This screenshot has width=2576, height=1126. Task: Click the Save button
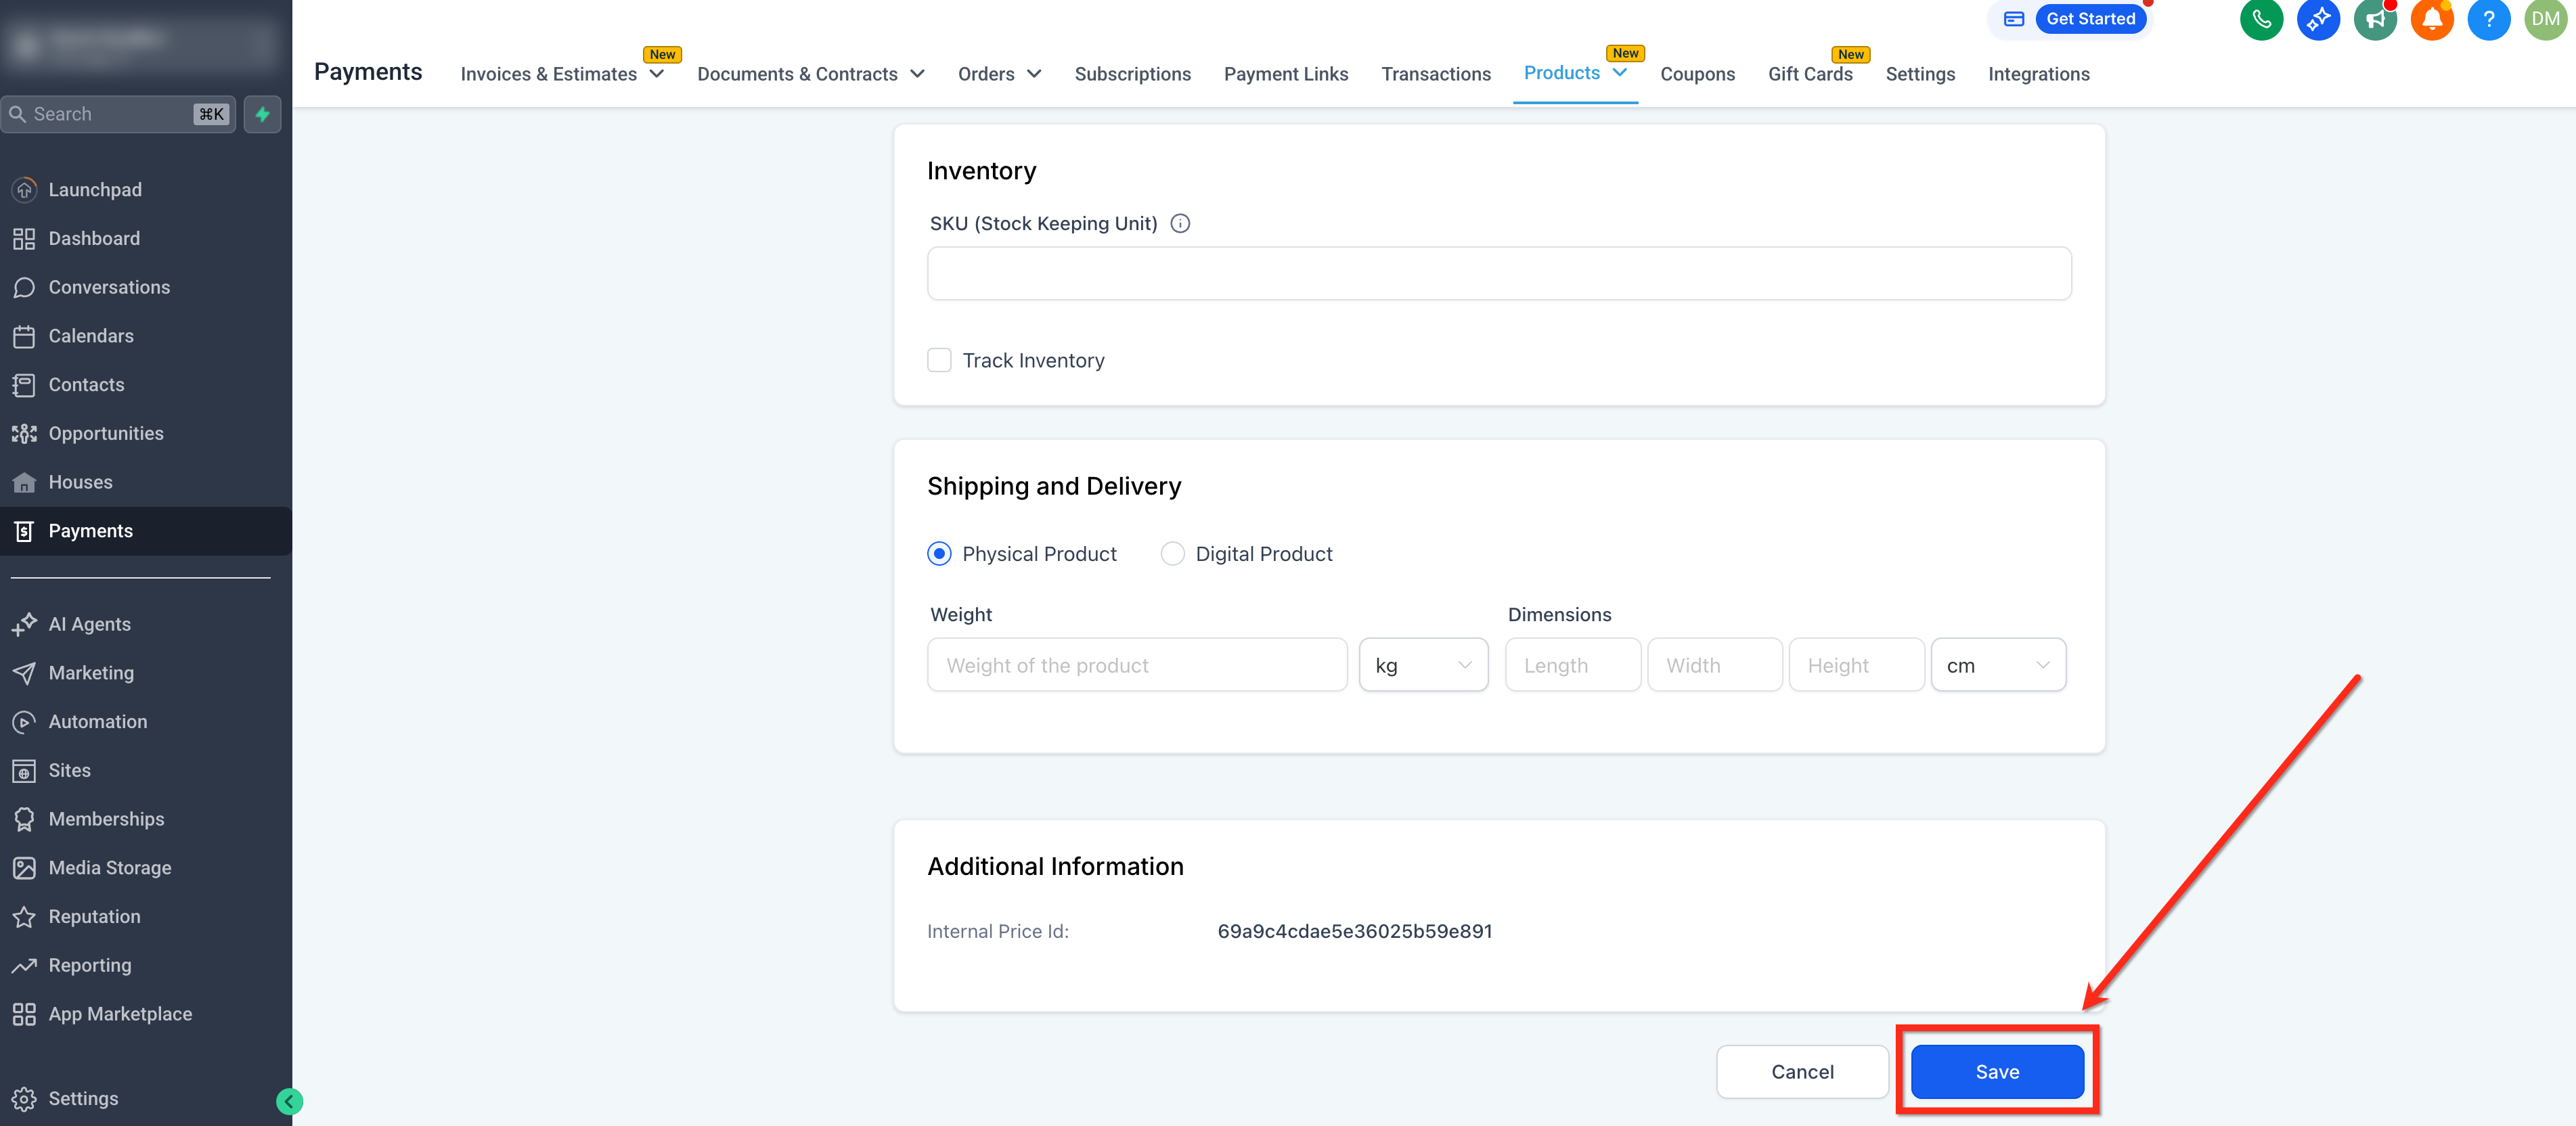tap(1997, 1072)
